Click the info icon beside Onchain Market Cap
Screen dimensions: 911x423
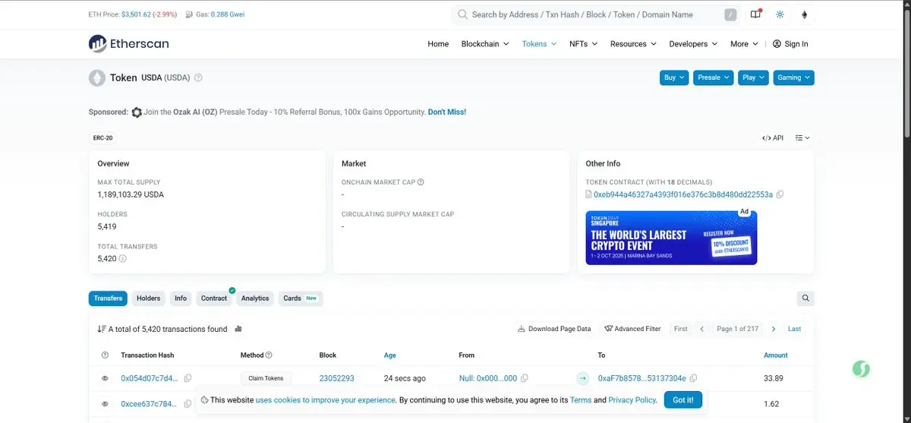pyautogui.click(x=421, y=182)
